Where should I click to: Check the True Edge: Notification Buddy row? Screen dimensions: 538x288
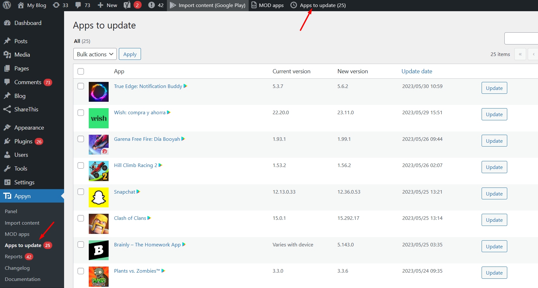click(x=81, y=86)
